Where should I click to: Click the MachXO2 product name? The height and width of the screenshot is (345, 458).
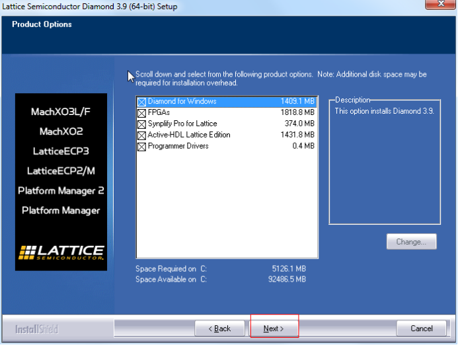tap(61, 132)
